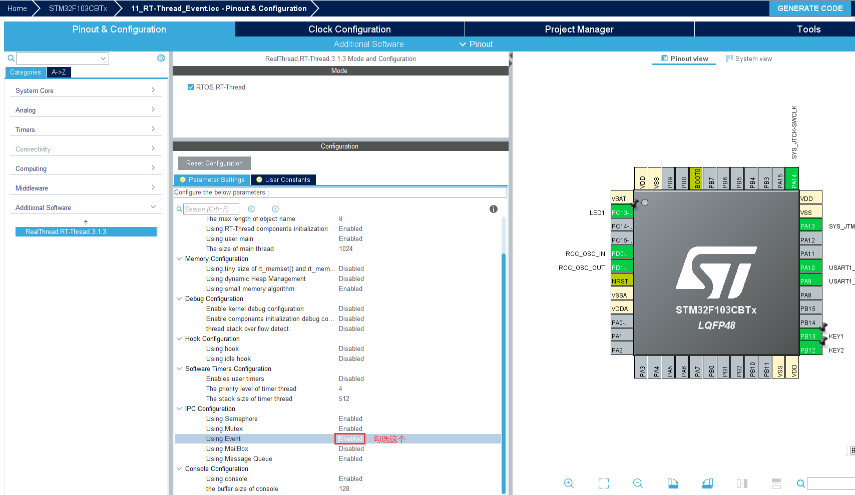Select pin PA9 on the chip
Image resolution: width=855 pixels, height=495 pixels.
point(811,281)
